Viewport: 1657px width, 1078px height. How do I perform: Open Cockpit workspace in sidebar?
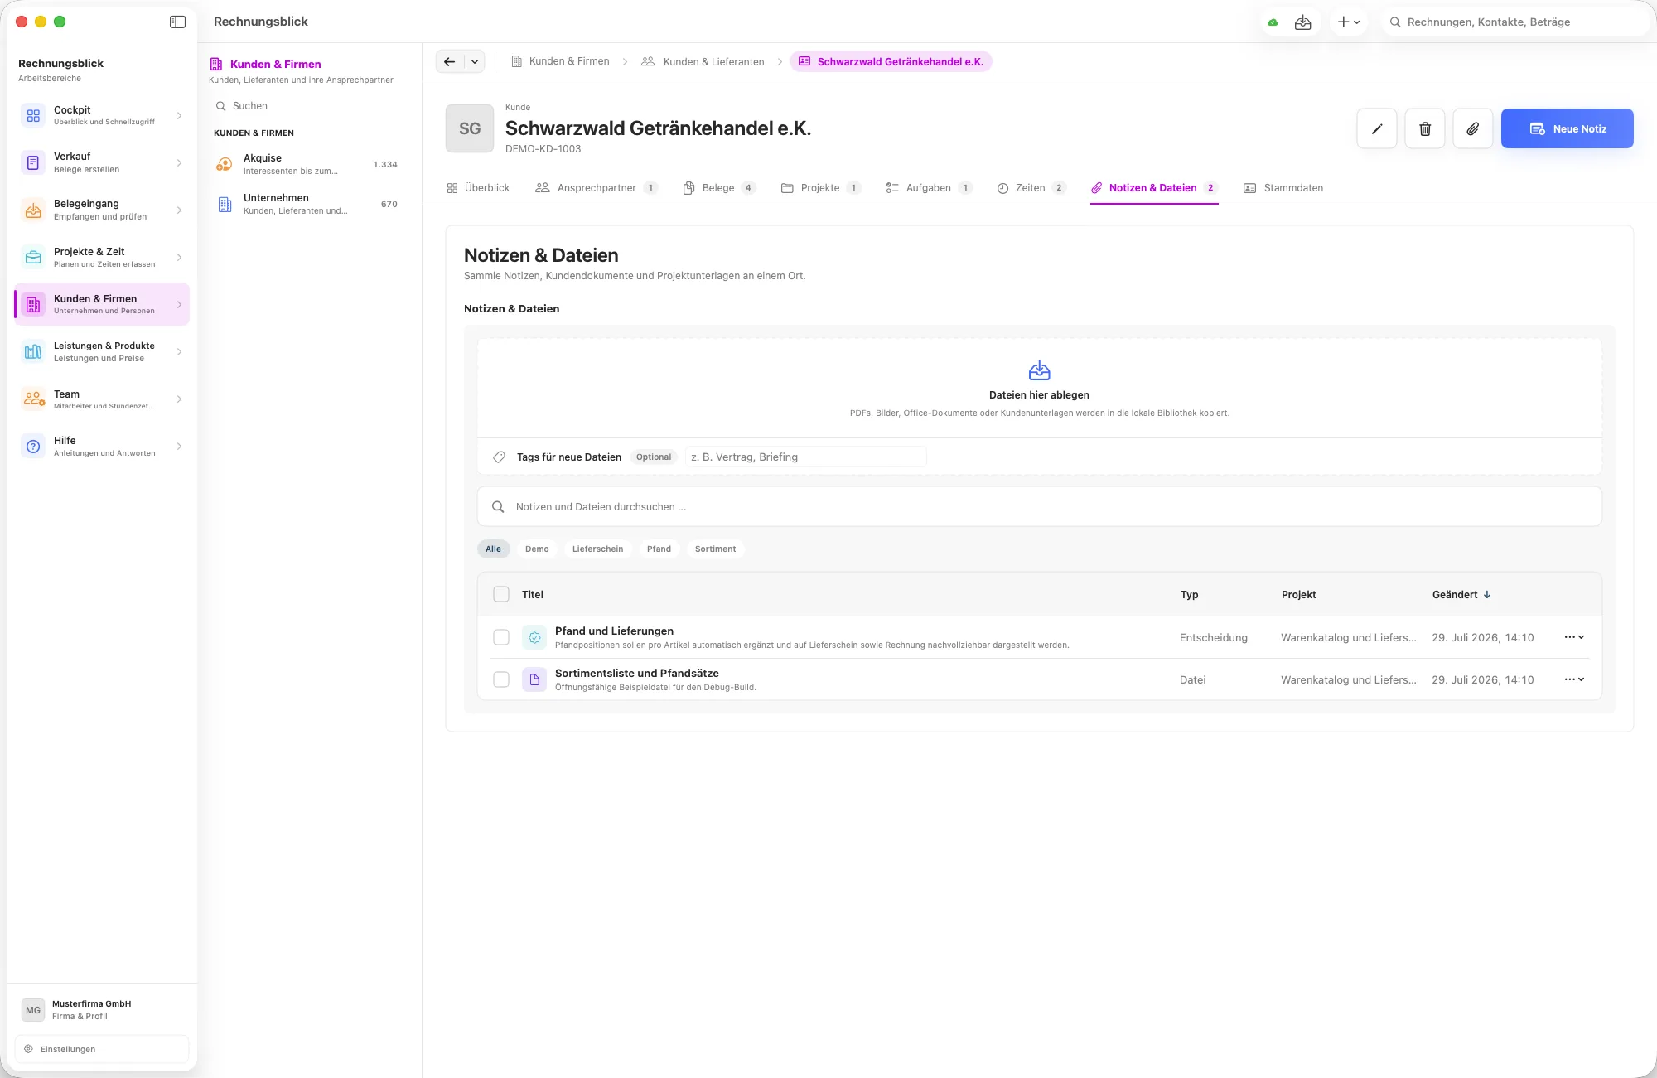click(x=102, y=115)
